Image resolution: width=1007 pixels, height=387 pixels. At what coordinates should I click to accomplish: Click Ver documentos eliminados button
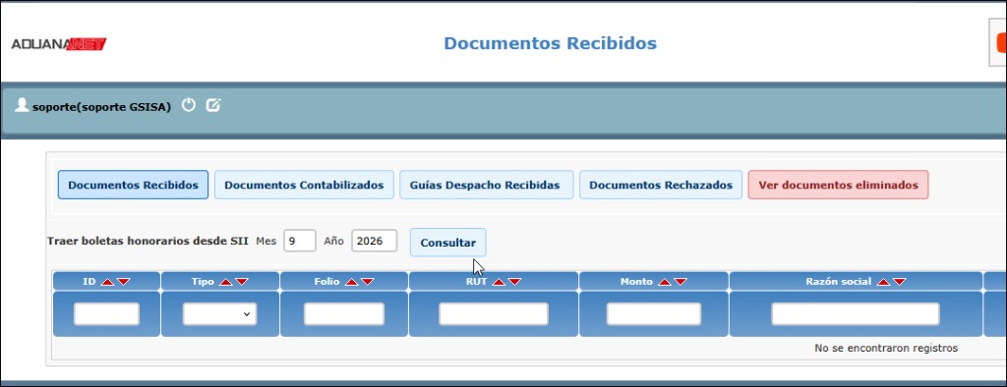tap(838, 185)
